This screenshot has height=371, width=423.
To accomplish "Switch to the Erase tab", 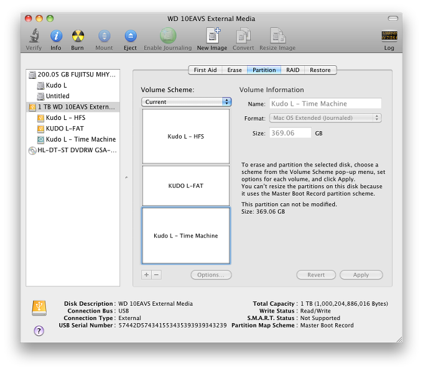I will [x=235, y=70].
